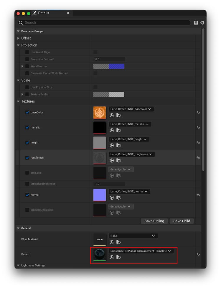Use selected asset for height texture

coord(112,145)
